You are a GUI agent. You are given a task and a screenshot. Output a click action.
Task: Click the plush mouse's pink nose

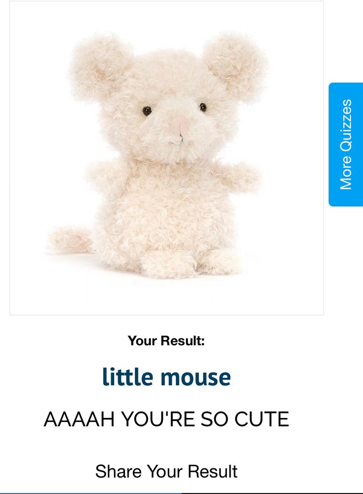180,123
